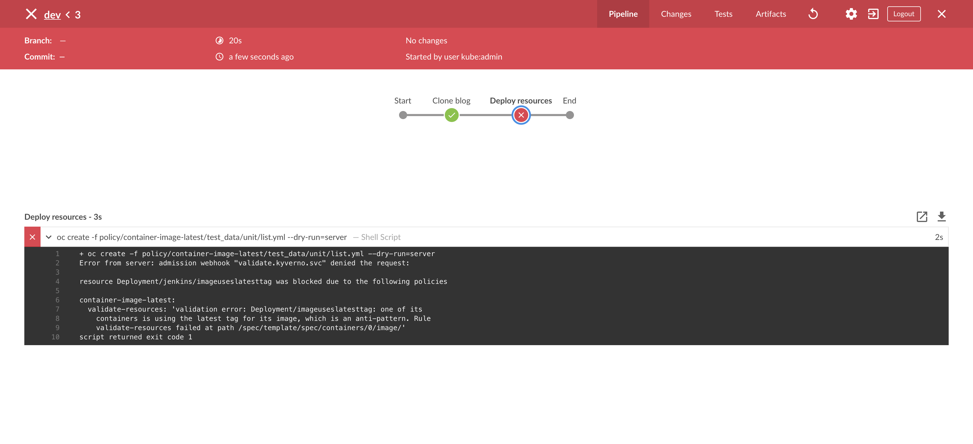Switch to the Changes tab
This screenshot has width=973, height=444.
coord(676,14)
